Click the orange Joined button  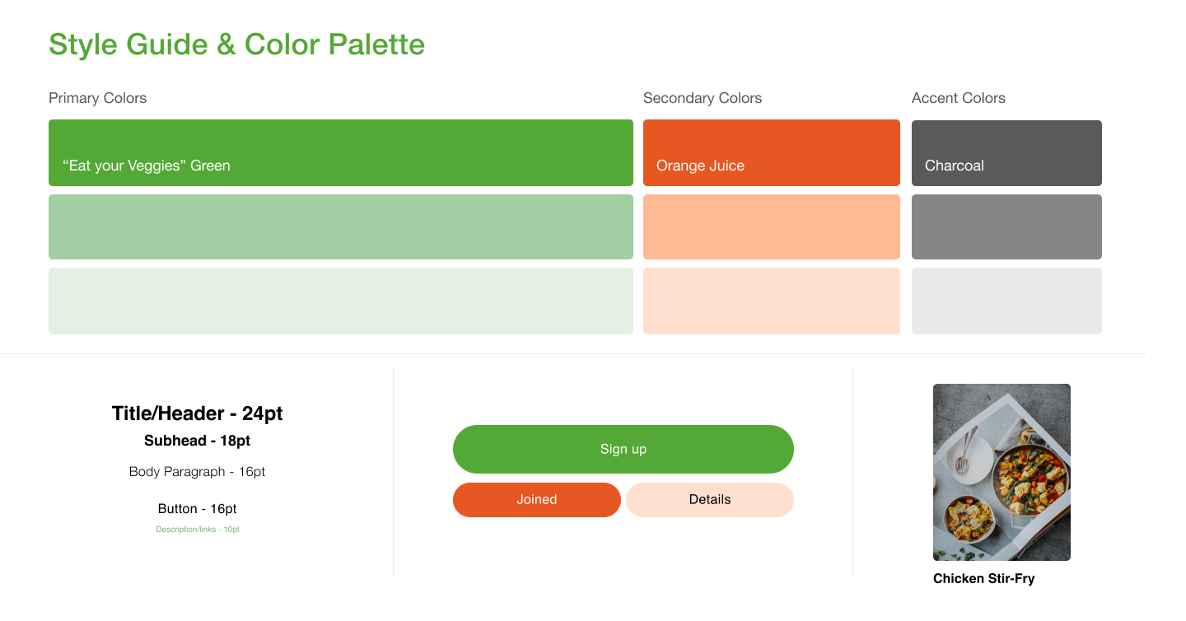point(537,500)
